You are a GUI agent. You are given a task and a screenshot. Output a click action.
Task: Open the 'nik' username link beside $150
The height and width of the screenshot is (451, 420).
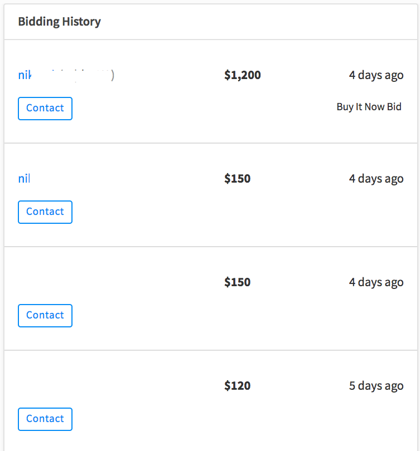pyautogui.click(x=24, y=179)
